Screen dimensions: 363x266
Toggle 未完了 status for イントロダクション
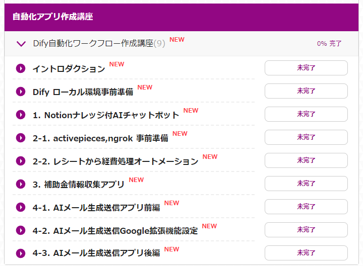[306, 68]
